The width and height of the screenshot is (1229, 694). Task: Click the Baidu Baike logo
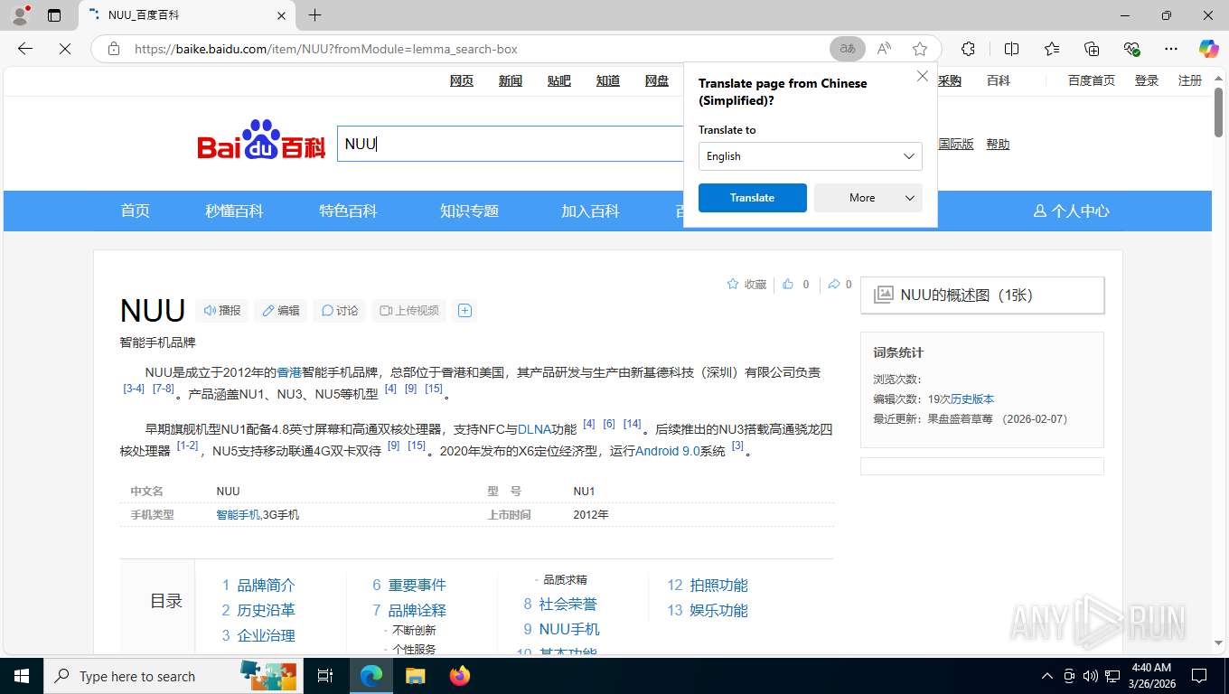tap(261, 140)
